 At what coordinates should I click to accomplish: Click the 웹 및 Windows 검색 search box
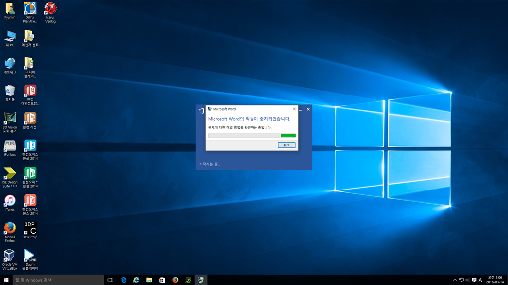[58, 280]
